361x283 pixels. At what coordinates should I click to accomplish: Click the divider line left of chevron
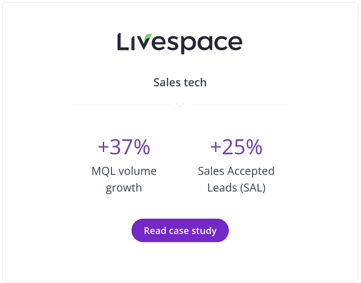point(121,105)
